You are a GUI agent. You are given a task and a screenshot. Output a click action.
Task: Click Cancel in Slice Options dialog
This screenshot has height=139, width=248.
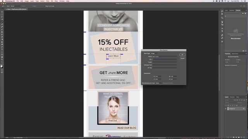(x=183, y=58)
